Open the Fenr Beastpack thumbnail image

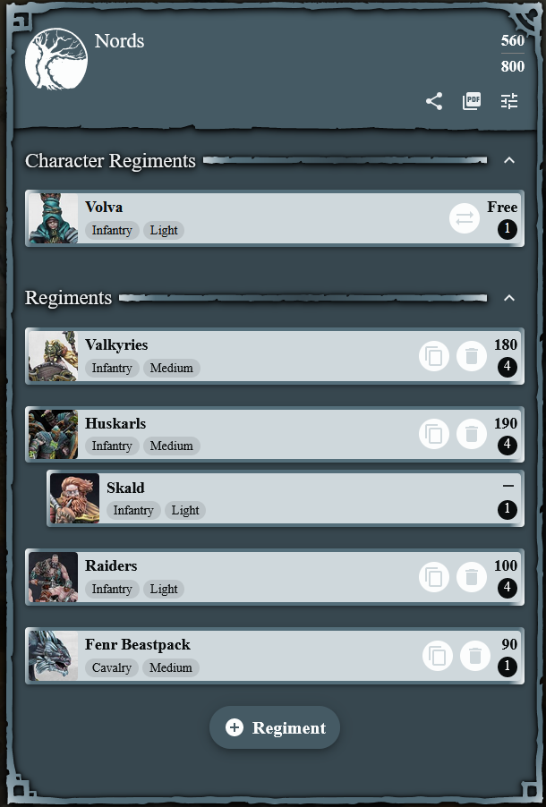[53, 656]
